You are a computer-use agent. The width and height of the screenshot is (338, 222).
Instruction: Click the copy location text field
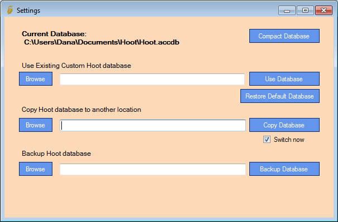point(153,125)
